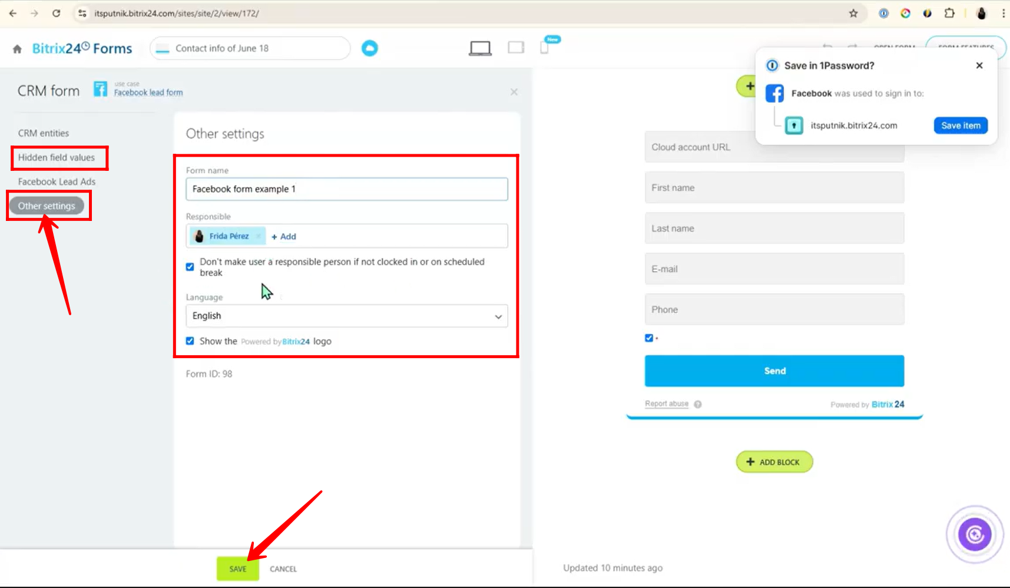Click the green SAVE button
Screen dimensions: 1010x588
238,569
